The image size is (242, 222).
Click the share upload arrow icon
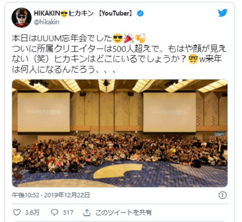87,212
